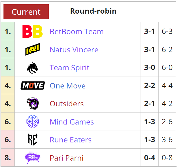The image size is (177, 167).
Task: Click the pink rank 8 cell
Action: 8,157
